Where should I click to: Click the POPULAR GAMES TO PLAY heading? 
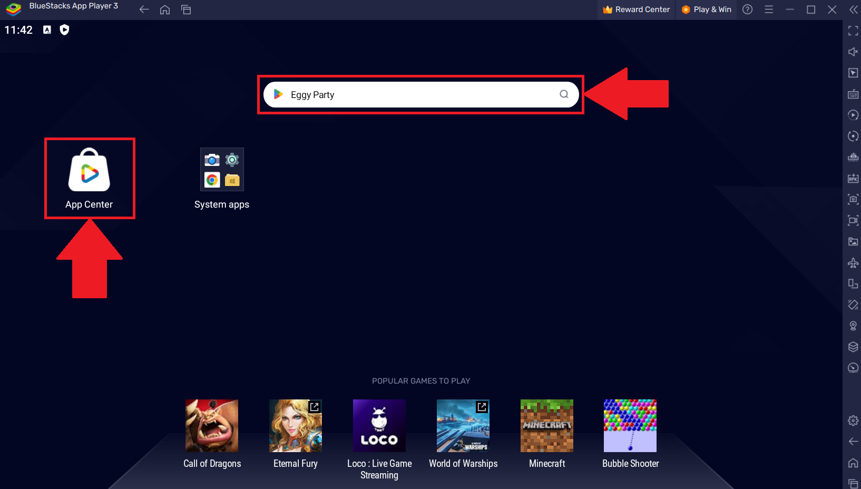tap(421, 381)
